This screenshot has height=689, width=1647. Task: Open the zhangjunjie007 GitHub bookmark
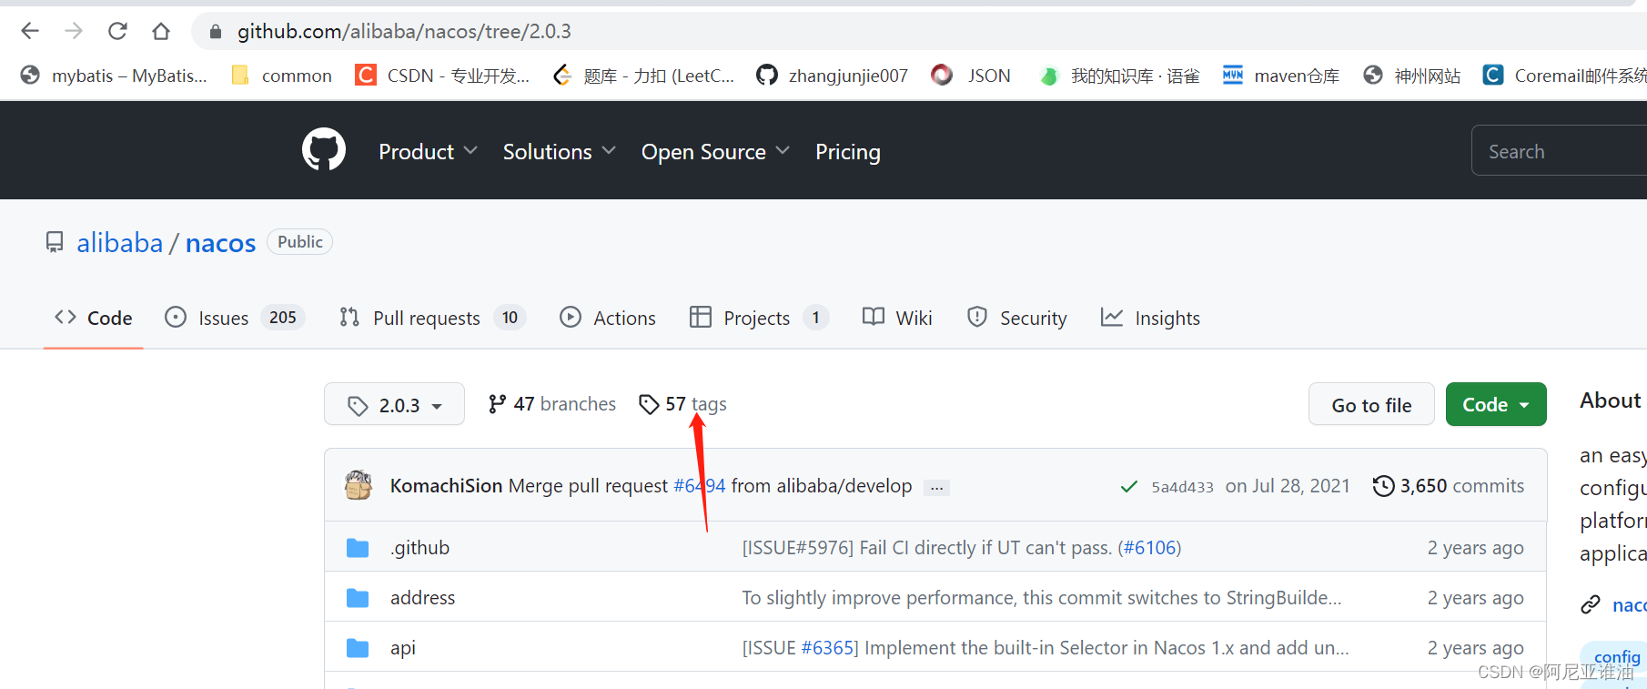[832, 76]
